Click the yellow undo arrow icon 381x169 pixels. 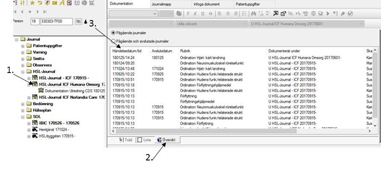[x=40, y=3]
